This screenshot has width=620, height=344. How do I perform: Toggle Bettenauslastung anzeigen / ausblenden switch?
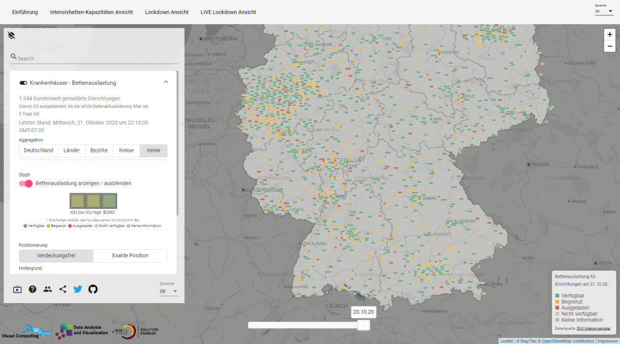pos(26,183)
